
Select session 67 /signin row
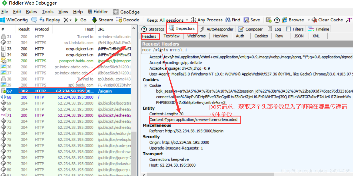(x=65, y=91)
